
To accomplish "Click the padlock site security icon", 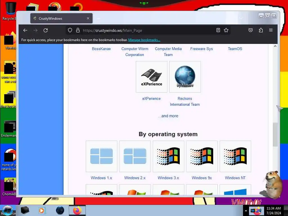I will coord(78,30).
